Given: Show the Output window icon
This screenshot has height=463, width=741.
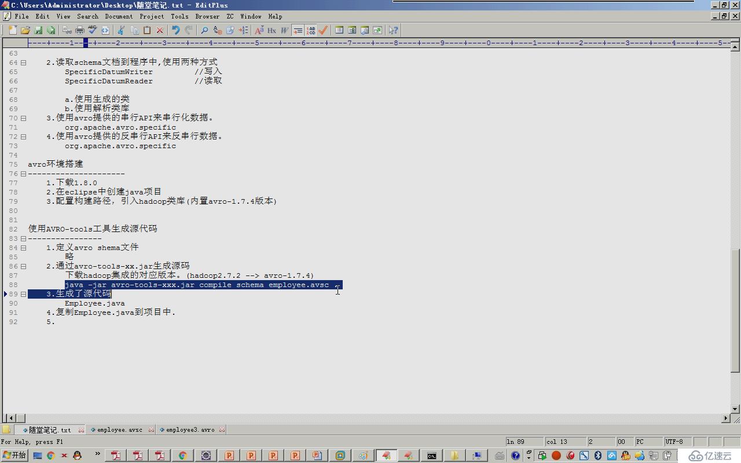Looking at the screenshot, I should (x=365, y=30).
